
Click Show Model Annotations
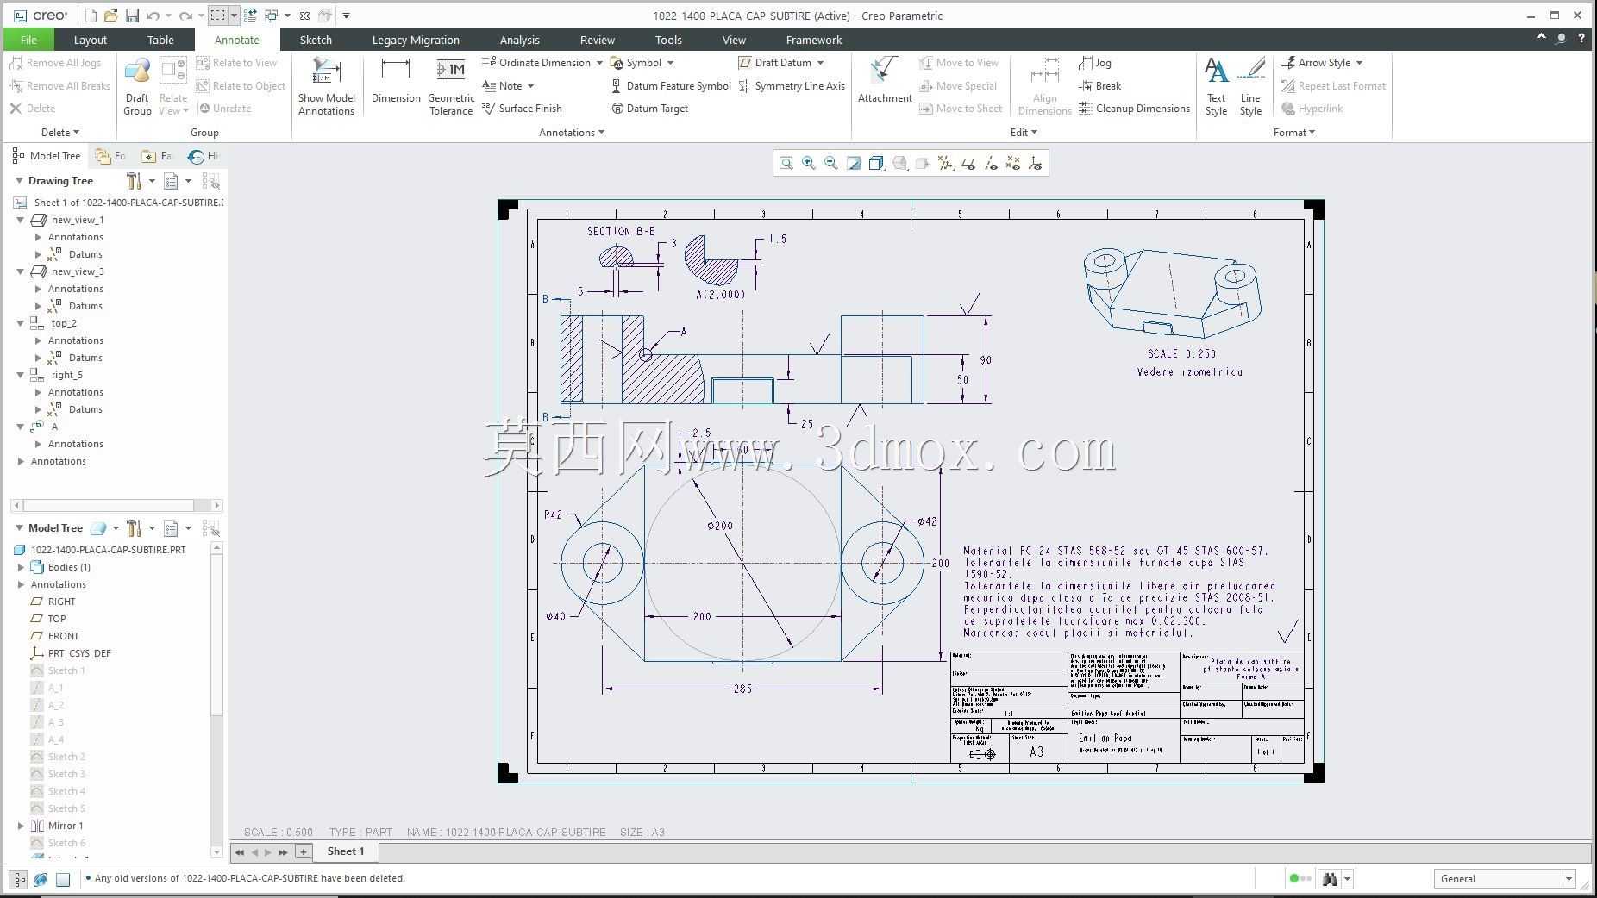327,86
